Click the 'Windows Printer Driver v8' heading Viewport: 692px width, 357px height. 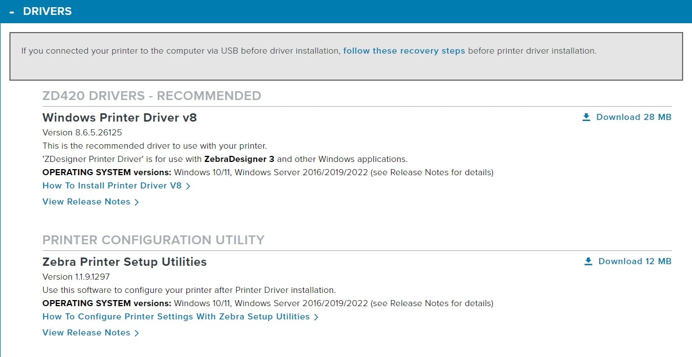119,117
